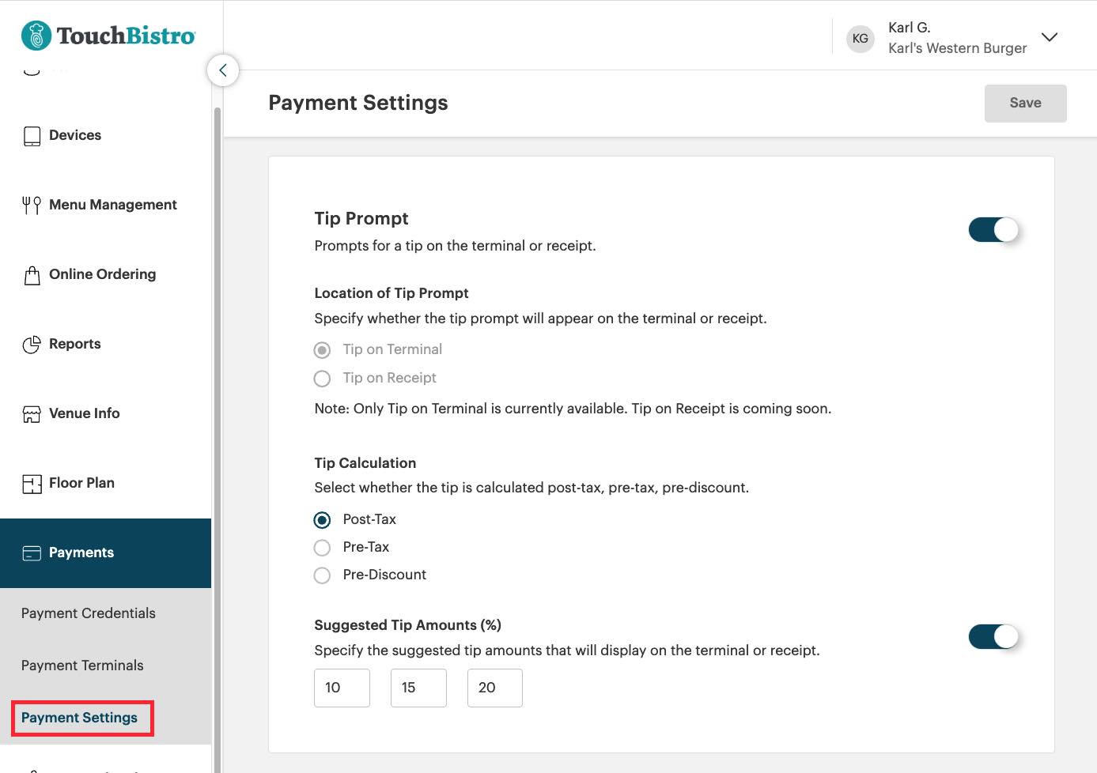Click the TouchBistro logo
The height and width of the screenshot is (773, 1097).
pos(108,35)
